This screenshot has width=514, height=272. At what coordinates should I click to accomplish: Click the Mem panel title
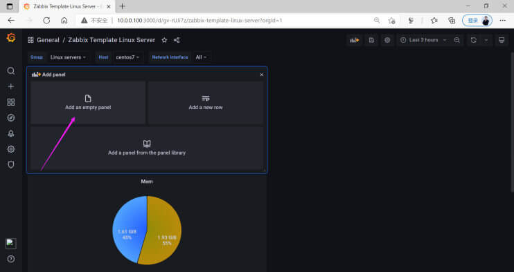pyautogui.click(x=147, y=182)
